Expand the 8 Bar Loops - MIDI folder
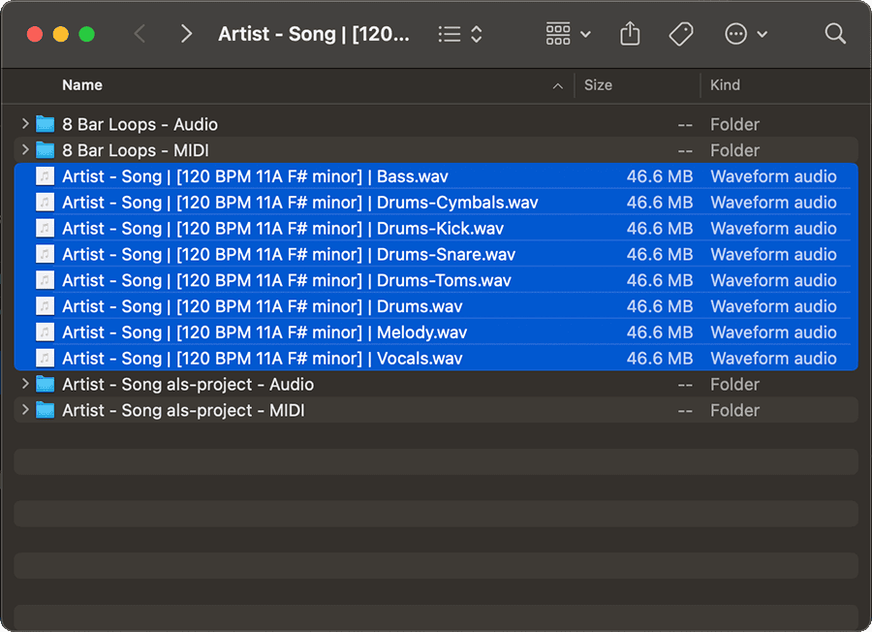This screenshot has width=872, height=632. tap(24, 150)
